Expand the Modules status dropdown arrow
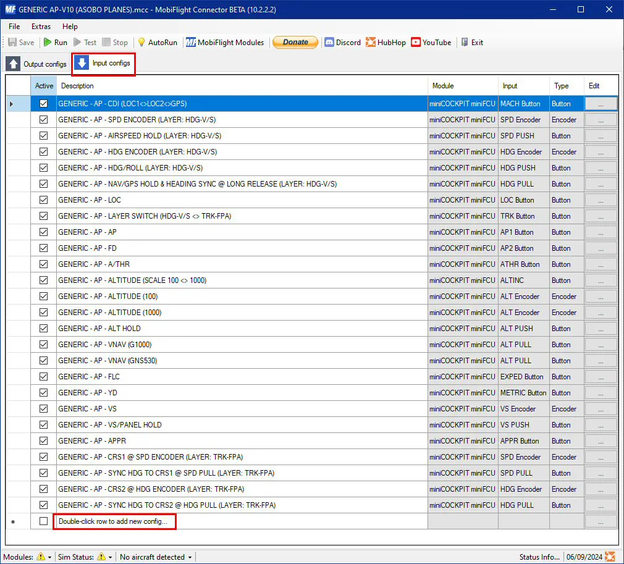624x564 pixels. point(50,557)
